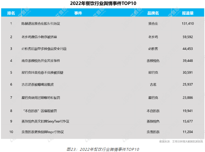Image resolution: width=205 pixels, height=152 pixels.
Task: Click the chart title '2022年餐饮行业舆情事件TOP10'
Action: [x=103, y=3]
